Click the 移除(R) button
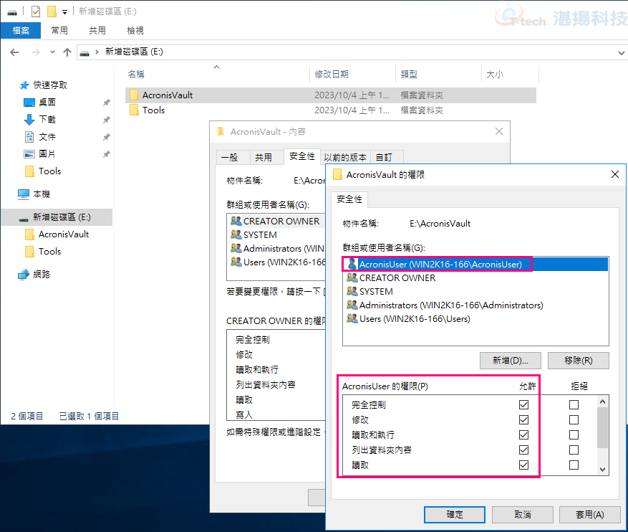Image resolution: width=628 pixels, height=532 pixels. 579,361
